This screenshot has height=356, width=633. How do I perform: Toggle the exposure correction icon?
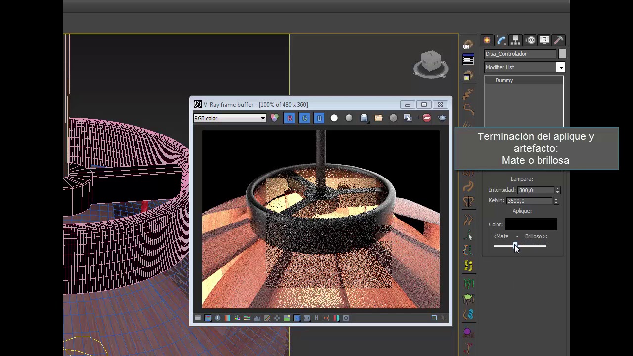pyautogui.click(x=227, y=318)
